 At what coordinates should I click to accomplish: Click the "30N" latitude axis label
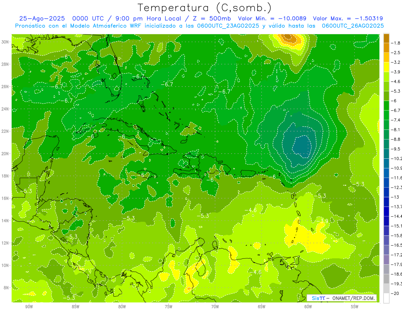[x=5, y=42]
